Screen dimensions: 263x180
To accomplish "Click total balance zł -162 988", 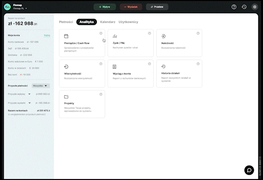I will coord(22,23).
